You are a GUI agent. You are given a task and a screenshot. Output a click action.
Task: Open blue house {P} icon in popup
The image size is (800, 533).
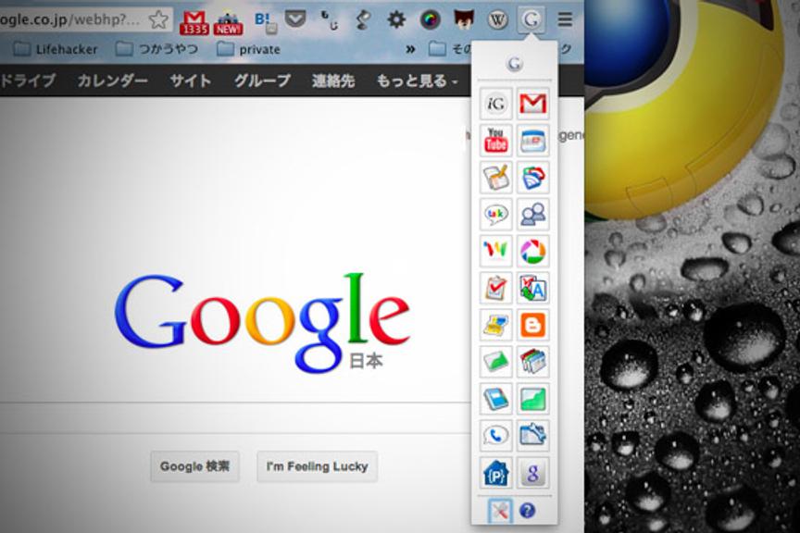496,472
